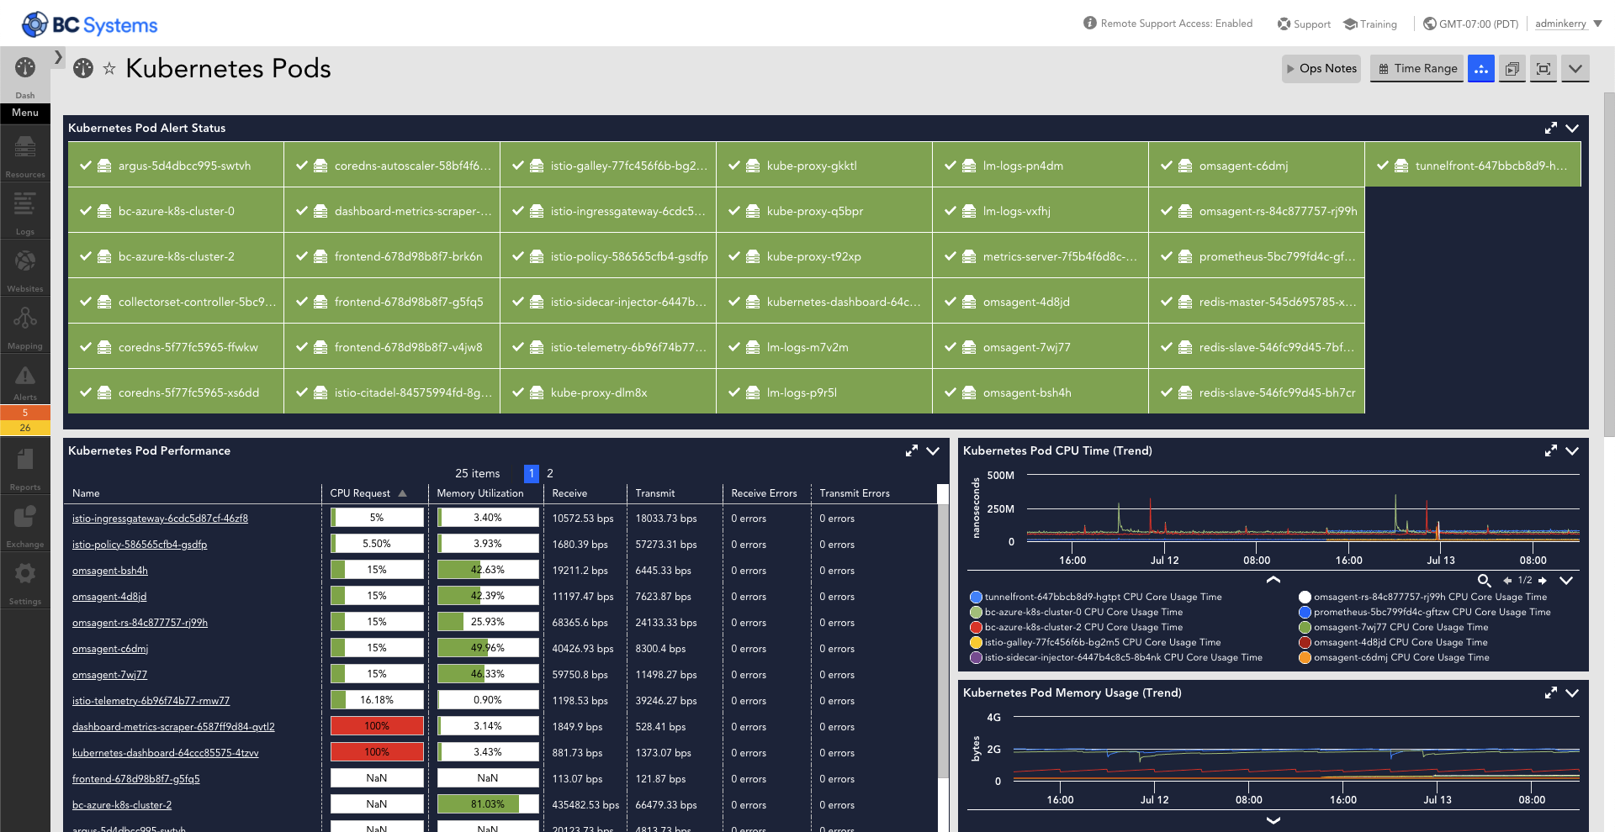1615x832 pixels.
Task: Open Mapping in the sidebar
Action: (25, 327)
